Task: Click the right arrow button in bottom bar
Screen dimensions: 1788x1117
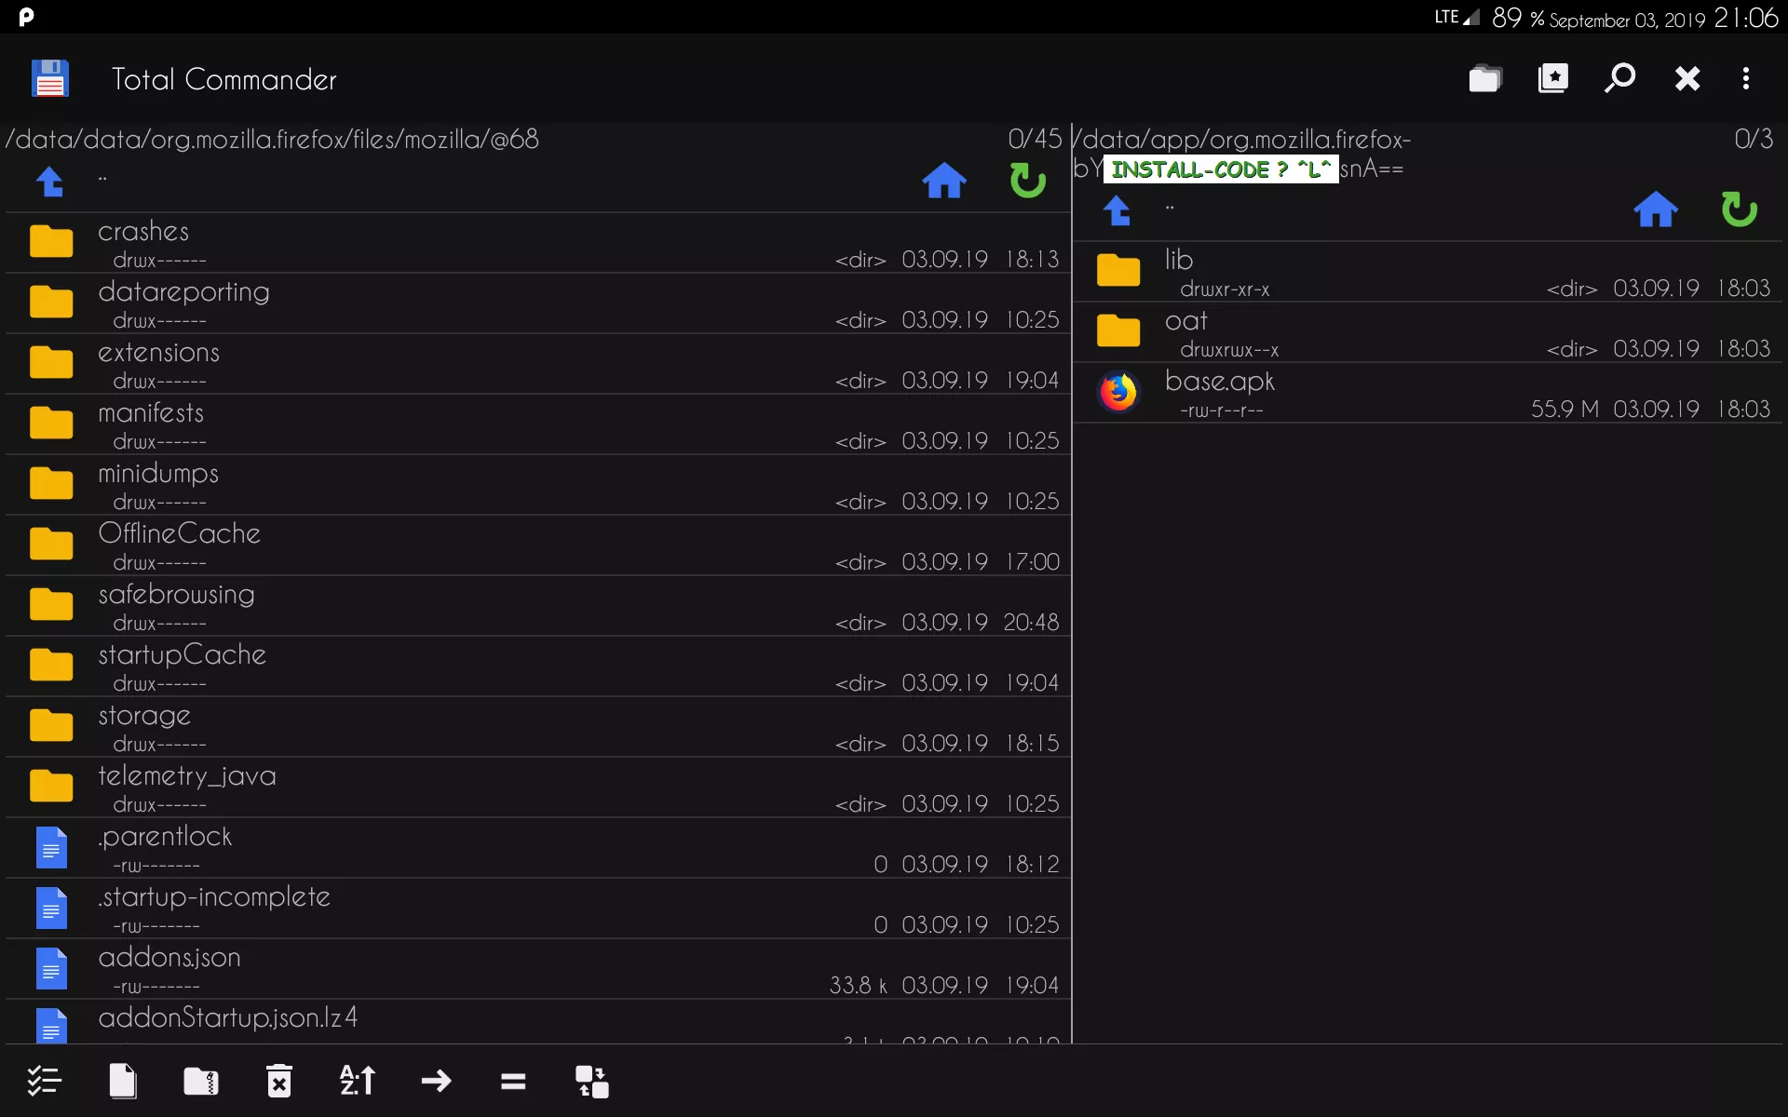Action: point(436,1081)
